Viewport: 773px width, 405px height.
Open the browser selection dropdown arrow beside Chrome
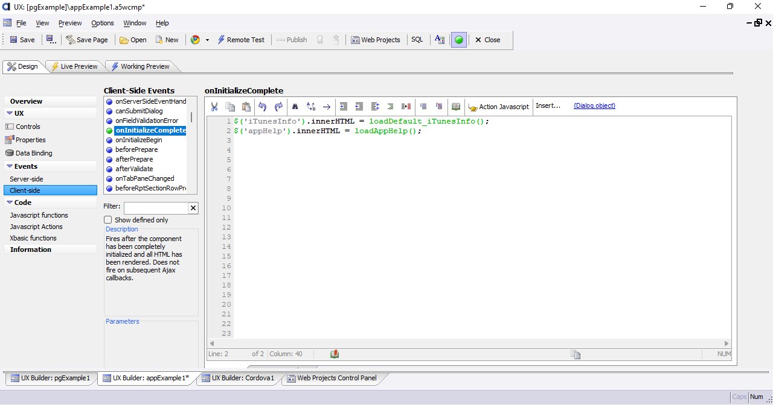pyautogui.click(x=207, y=40)
